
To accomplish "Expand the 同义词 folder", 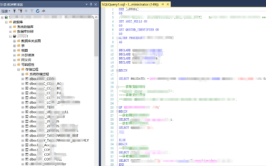I will click(x=14, y=60).
